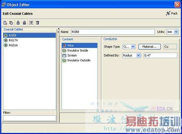Click the delete trash can icon

pyautogui.click(x=37, y=23)
